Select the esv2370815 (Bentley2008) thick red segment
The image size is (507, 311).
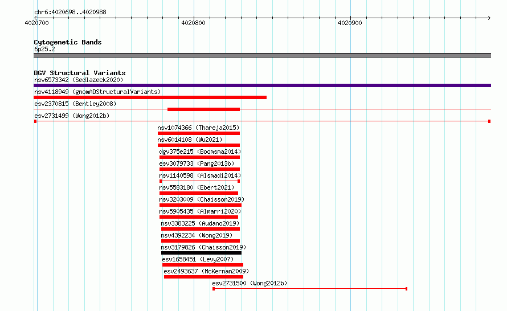(x=204, y=109)
